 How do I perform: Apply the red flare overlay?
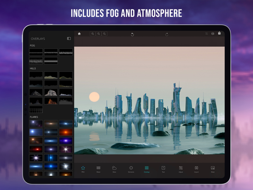tap(36, 149)
